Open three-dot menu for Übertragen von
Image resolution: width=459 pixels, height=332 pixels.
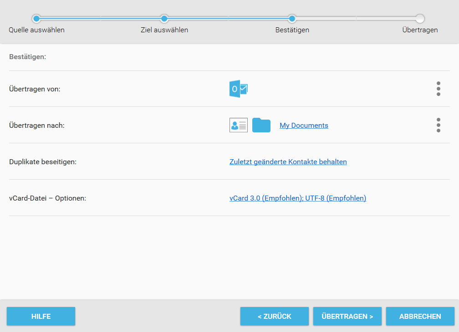tap(438, 89)
